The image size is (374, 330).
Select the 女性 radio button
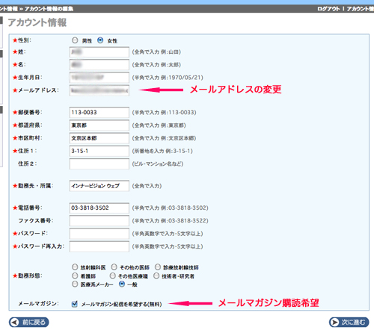tap(100, 40)
